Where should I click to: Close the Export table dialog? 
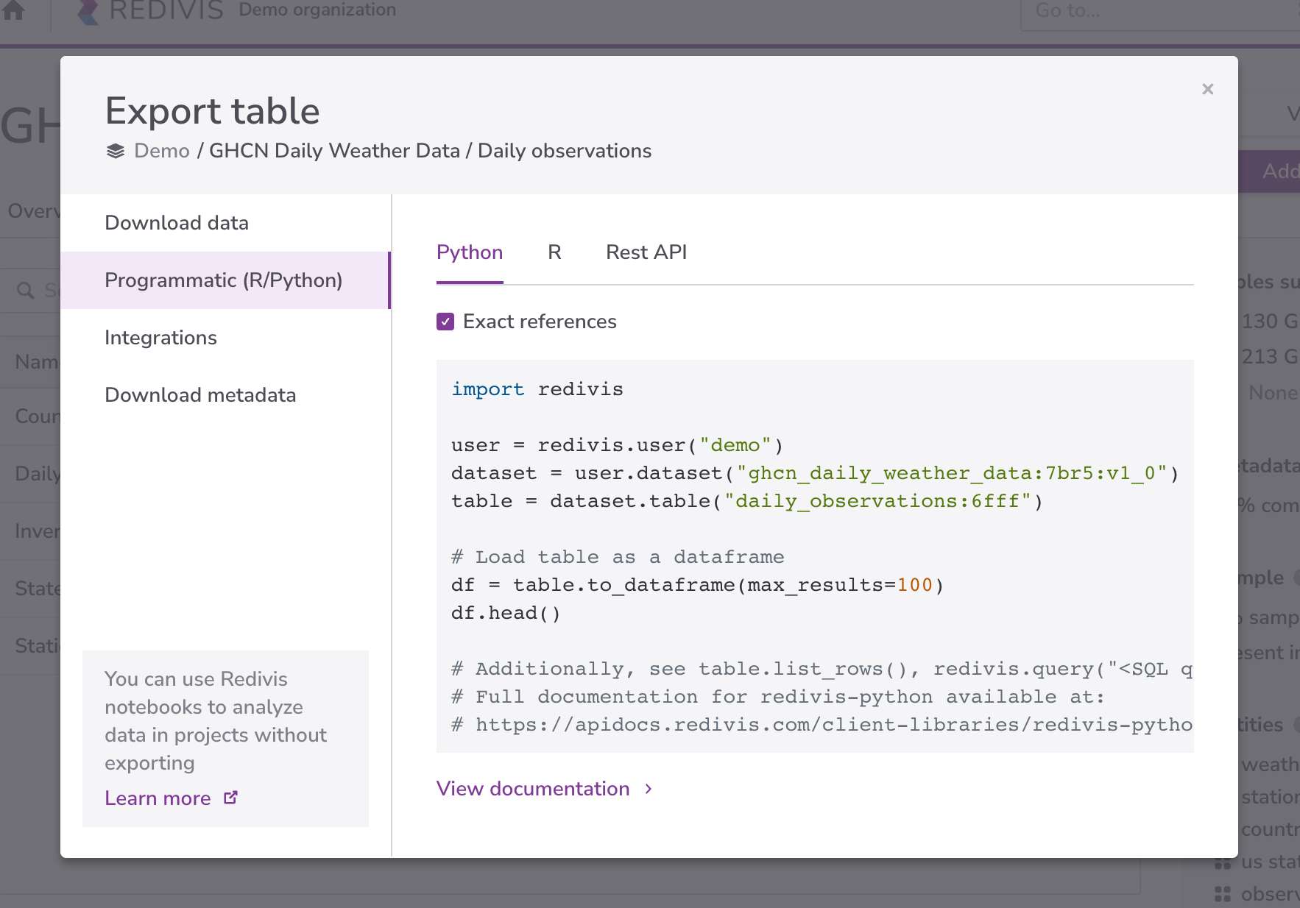click(x=1207, y=89)
